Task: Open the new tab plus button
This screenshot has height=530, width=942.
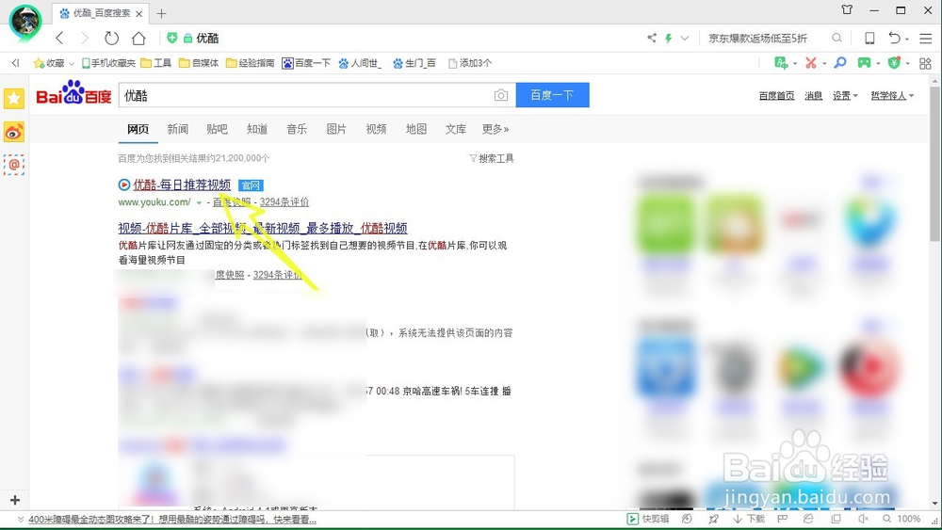Action: click(x=161, y=13)
